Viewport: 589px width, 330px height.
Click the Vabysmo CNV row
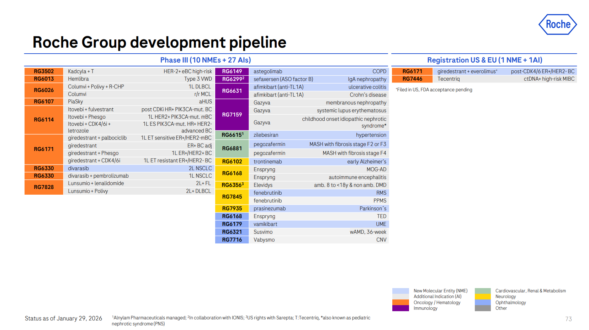pyautogui.click(x=319, y=240)
